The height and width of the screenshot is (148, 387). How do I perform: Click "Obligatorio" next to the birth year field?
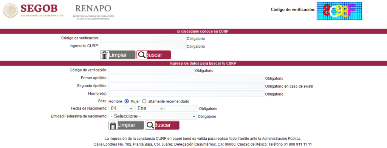pos(208,109)
